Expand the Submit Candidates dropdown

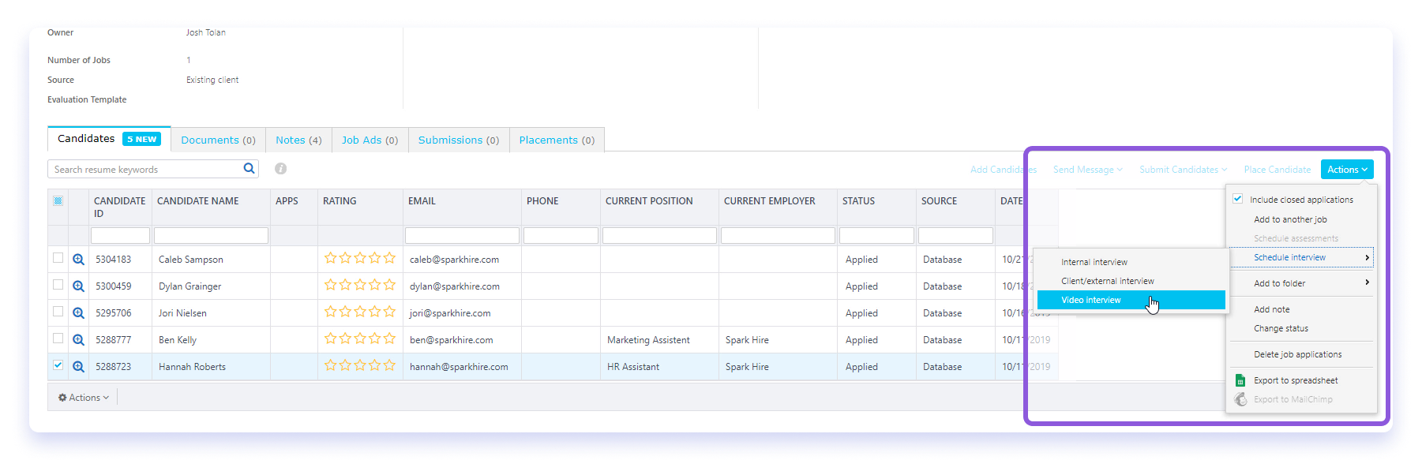tap(1183, 170)
